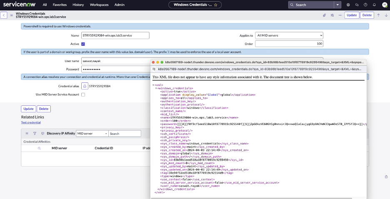Open the globe scope picker icon
Screen dimensions: 390x199
tap(348, 5)
